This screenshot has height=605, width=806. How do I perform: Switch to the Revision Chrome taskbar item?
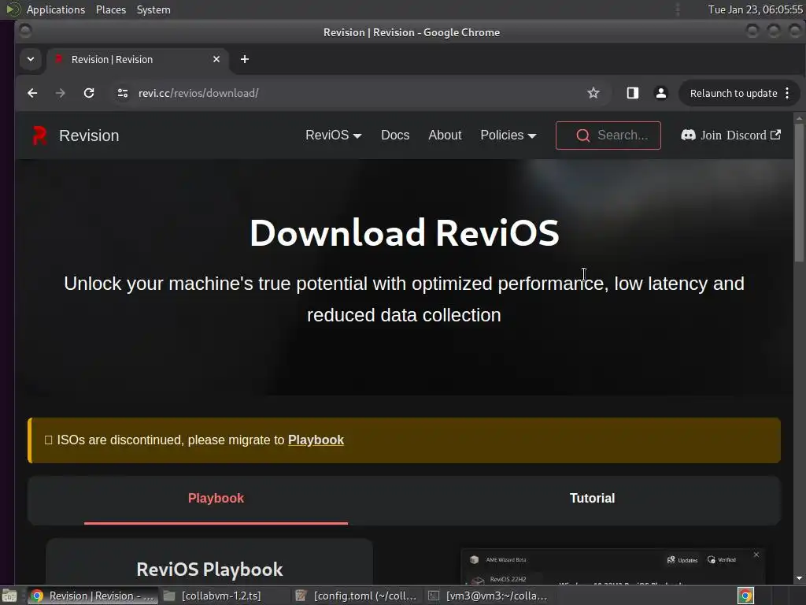click(x=92, y=596)
